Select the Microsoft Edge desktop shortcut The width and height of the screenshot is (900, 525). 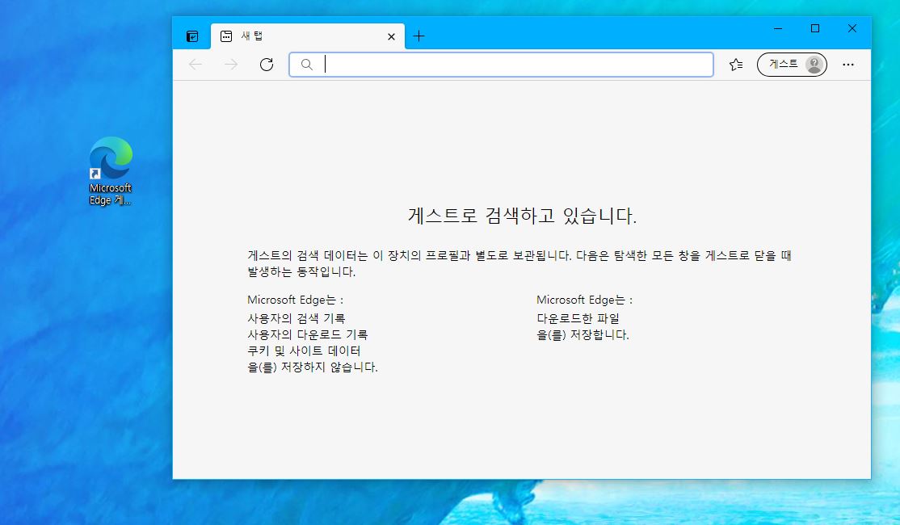pyautogui.click(x=110, y=171)
